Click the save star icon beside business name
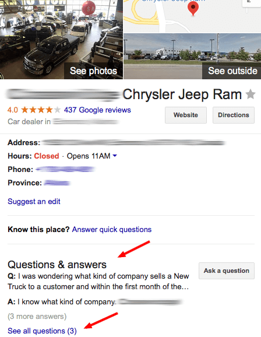This screenshot has width=261, height=337. [251, 94]
